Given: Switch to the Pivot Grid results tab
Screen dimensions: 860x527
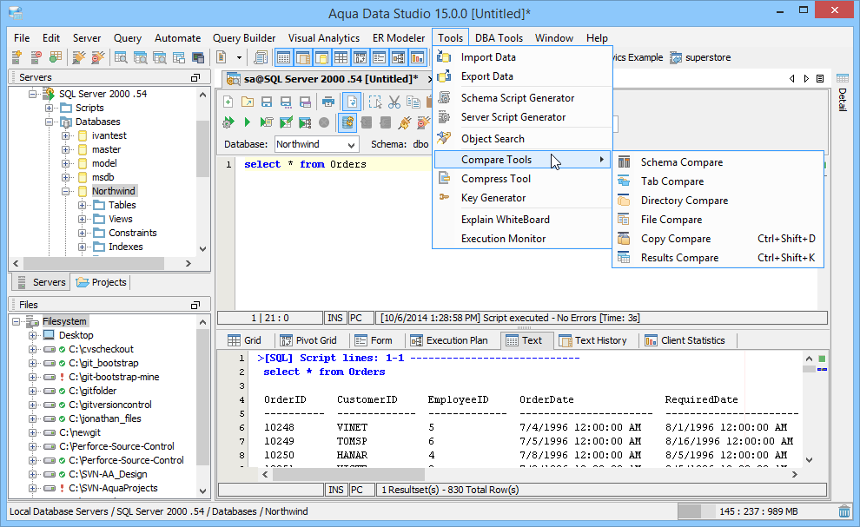Looking at the screenshot, I should pyautogui.click(x=308, y=340).
